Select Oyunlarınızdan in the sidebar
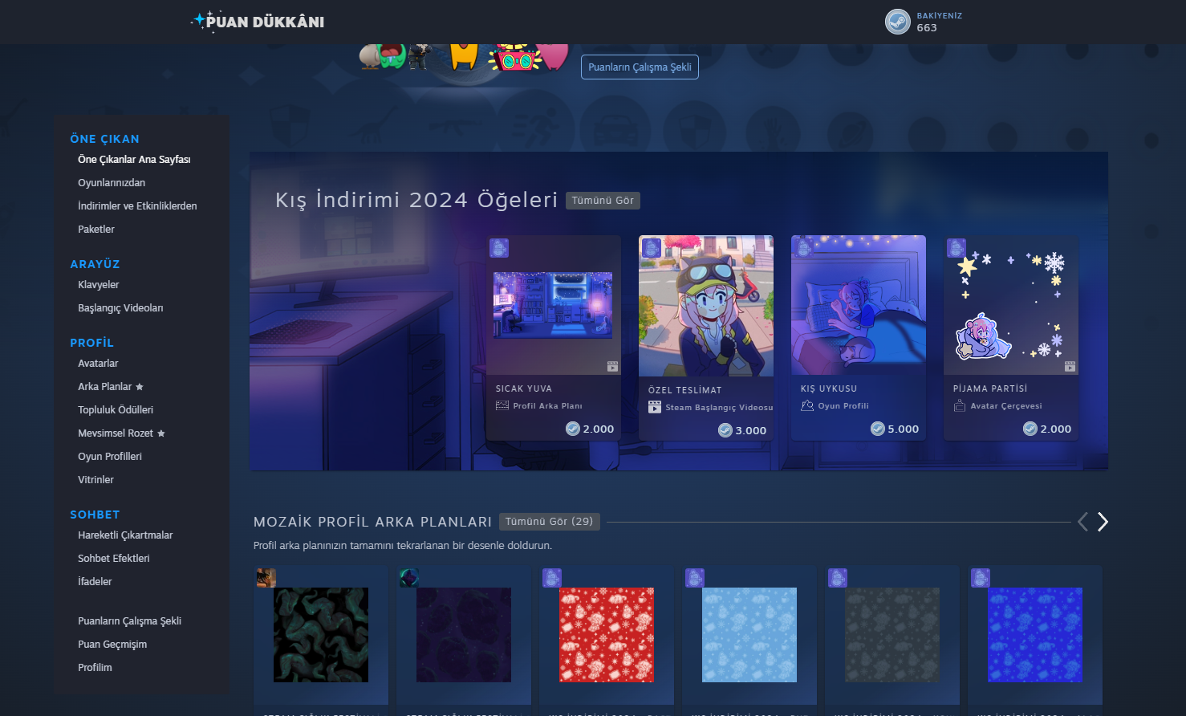The width and height of the screenshot is (1186, 716). tap(112, 183)
